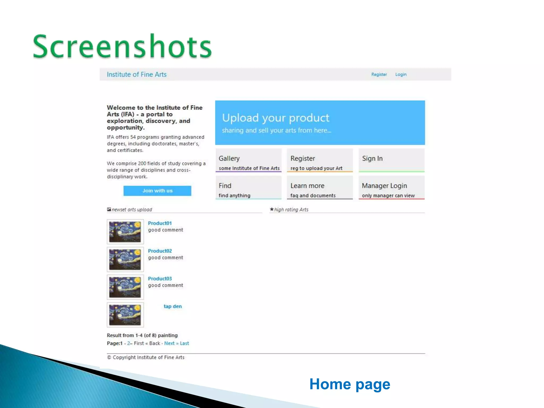Click the Last pagination link

(x=184, y=343)
